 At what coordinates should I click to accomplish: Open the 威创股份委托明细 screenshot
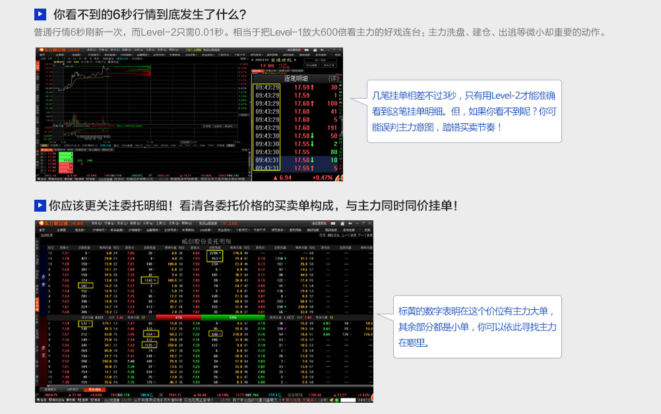click(205, 310)
